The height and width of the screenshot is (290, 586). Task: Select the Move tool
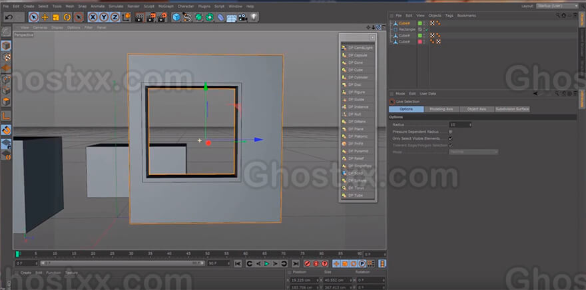[x=45, y=17]
